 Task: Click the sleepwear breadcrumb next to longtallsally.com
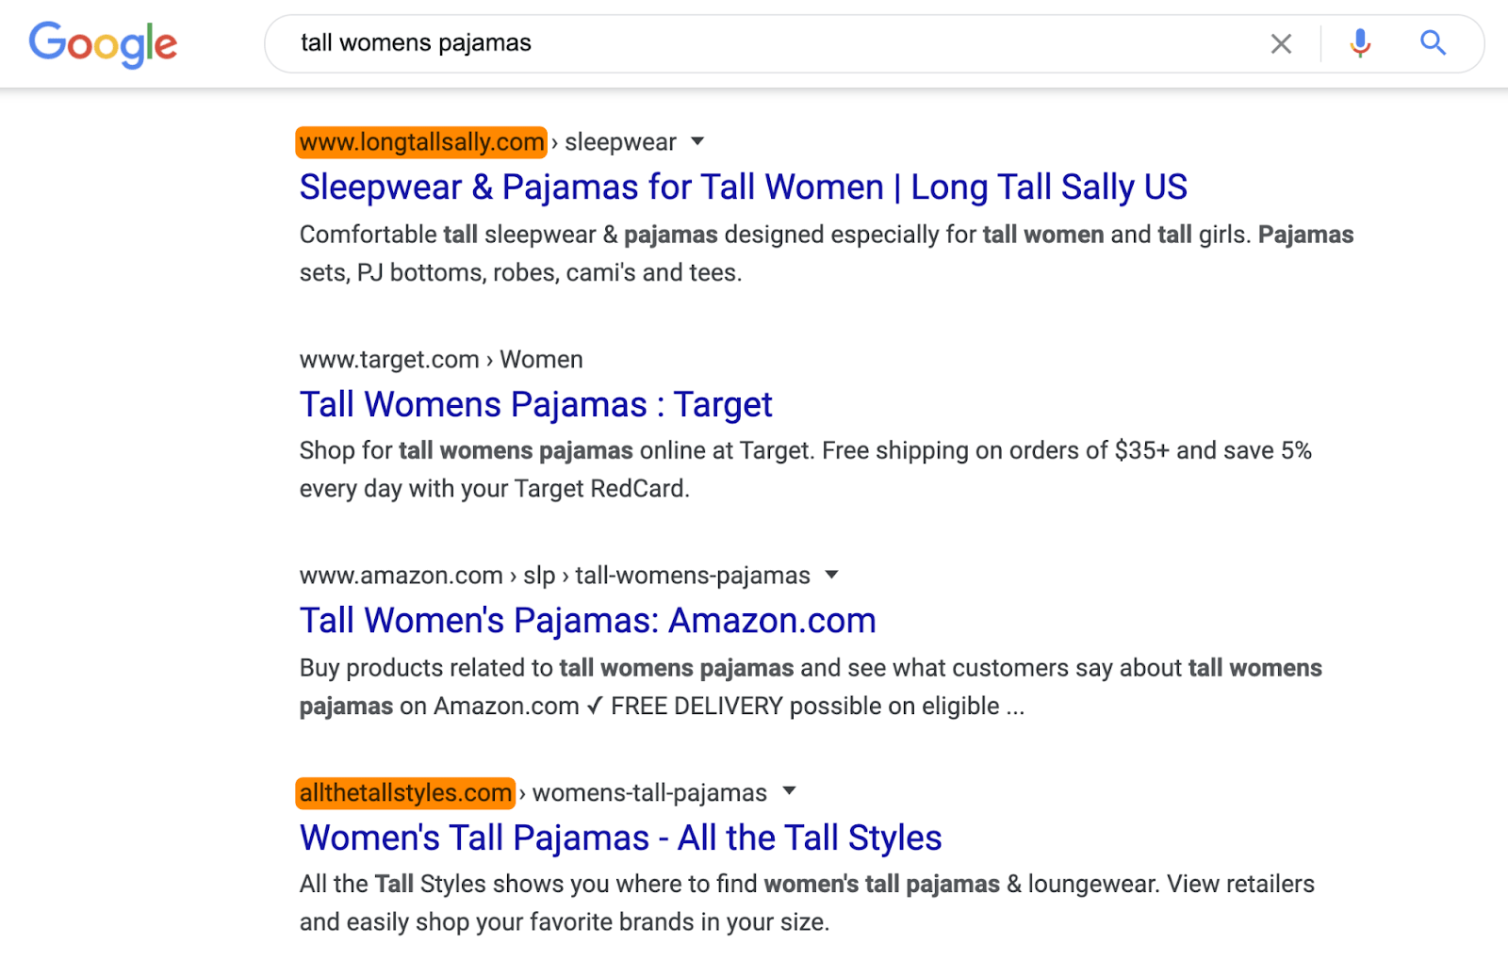click(x=623, y=141)
